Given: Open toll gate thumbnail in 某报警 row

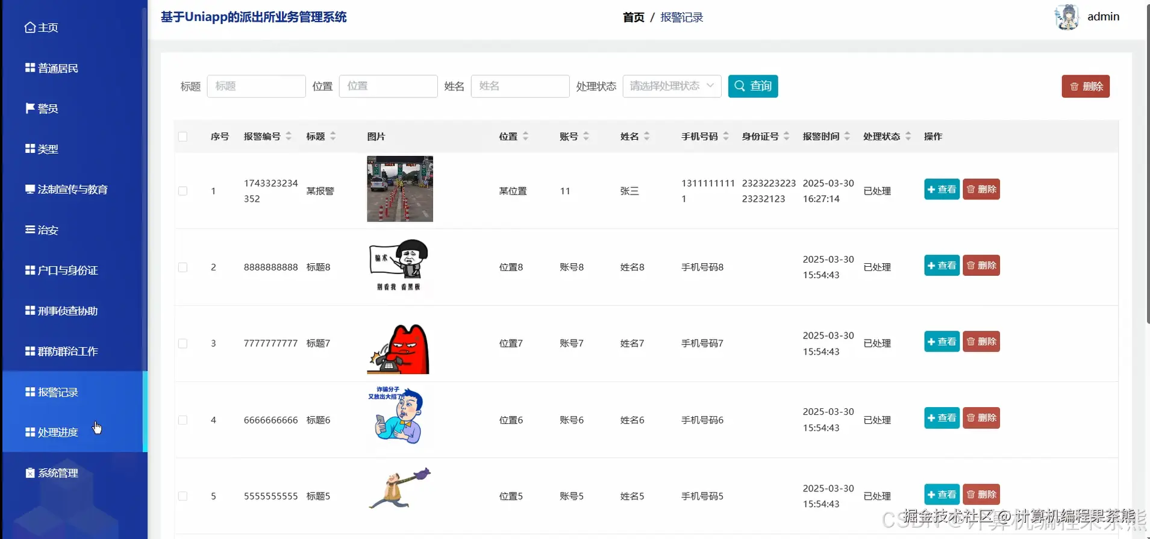Looking at the screenshot, I should [x=400, y=189].
